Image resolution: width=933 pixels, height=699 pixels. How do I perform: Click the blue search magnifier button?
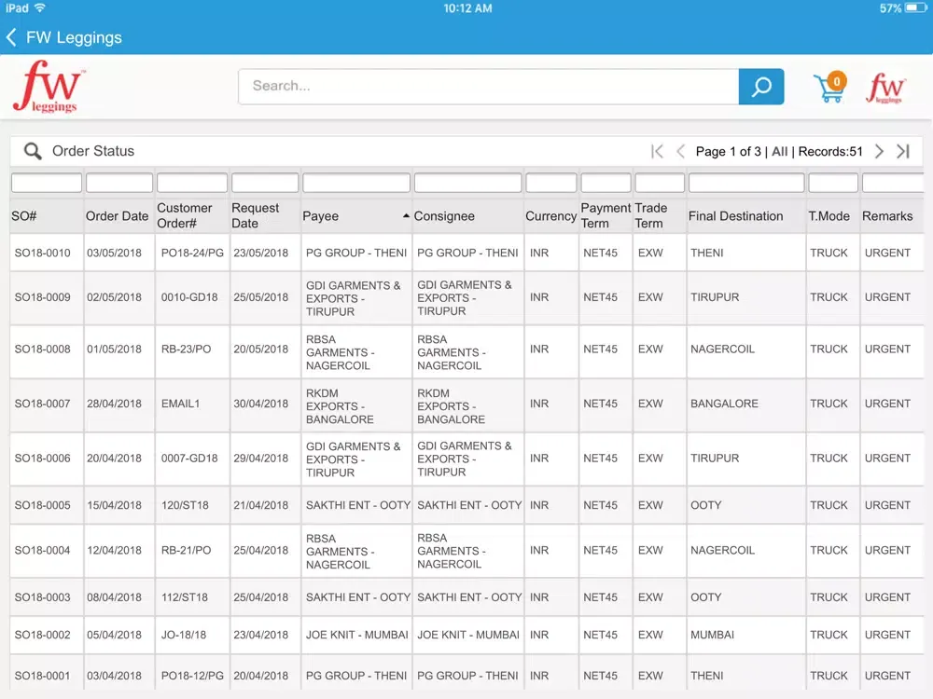click(761, 87)
